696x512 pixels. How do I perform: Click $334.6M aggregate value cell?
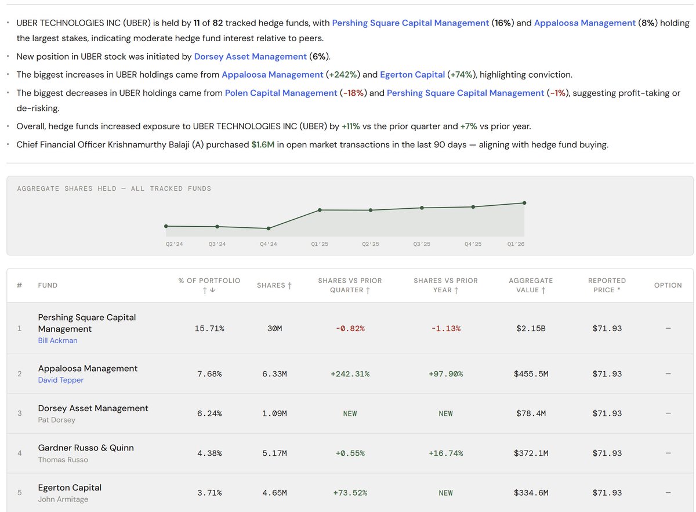[531, 493]
